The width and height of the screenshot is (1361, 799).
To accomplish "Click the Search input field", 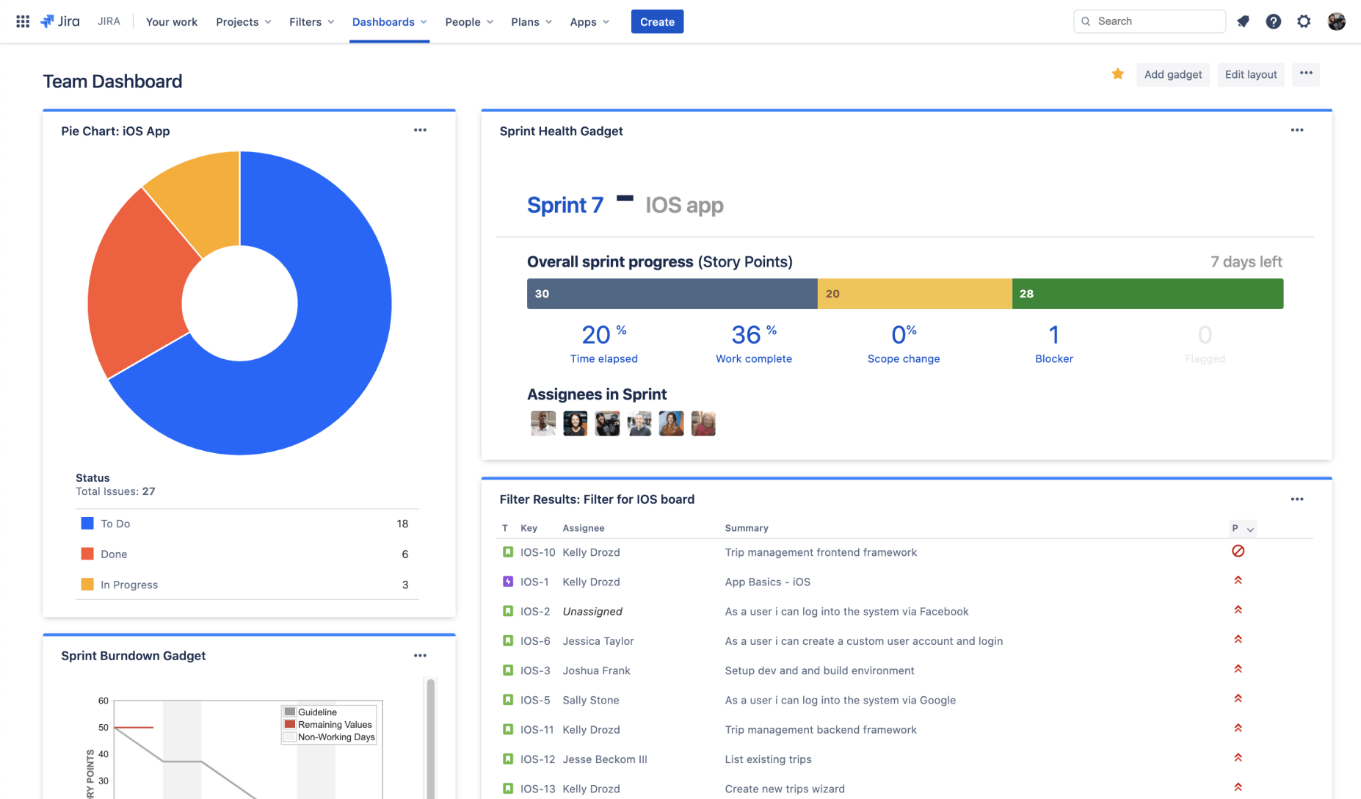I will point(1149,21).
